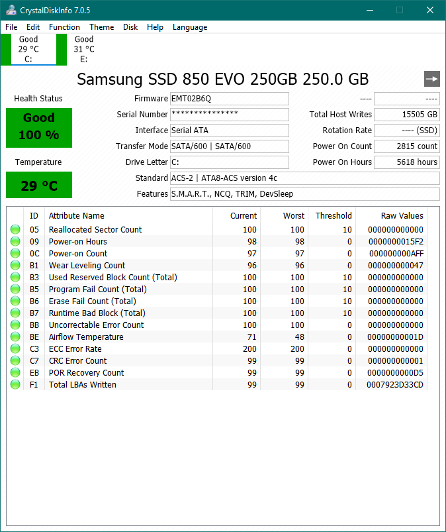Open the Disk menu
The width and height of the screenshot is (446, 532).
click(x=130, y=27)
